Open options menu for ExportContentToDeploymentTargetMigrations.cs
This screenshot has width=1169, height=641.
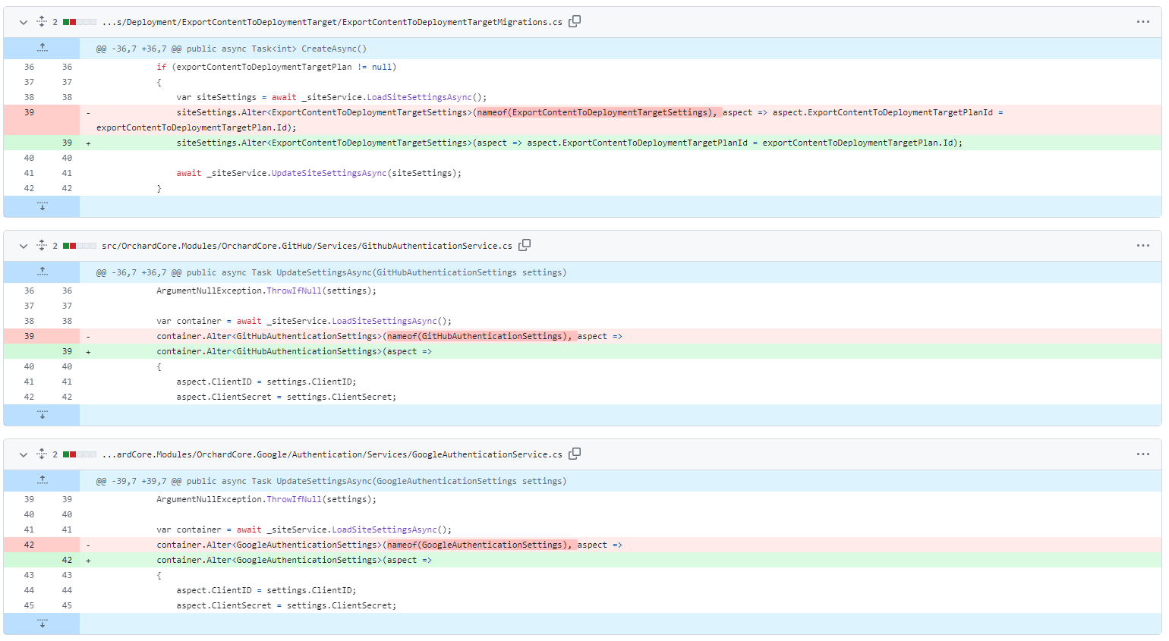(x=1142, y=22)
